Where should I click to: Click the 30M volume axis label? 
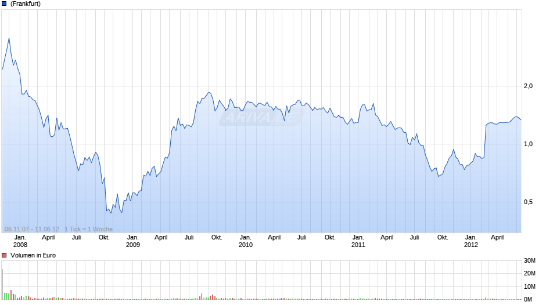coord(530,260)
